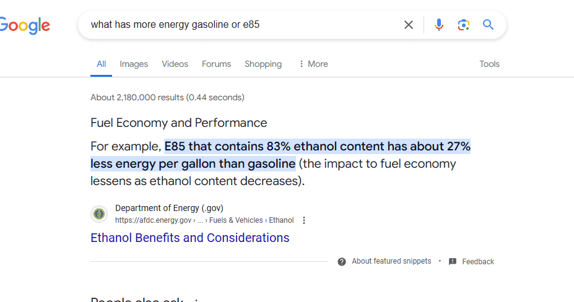The width and height of the screenshot is (574, 302).
Task: Open options for the energy.gov result
Action: pos(304,220)
